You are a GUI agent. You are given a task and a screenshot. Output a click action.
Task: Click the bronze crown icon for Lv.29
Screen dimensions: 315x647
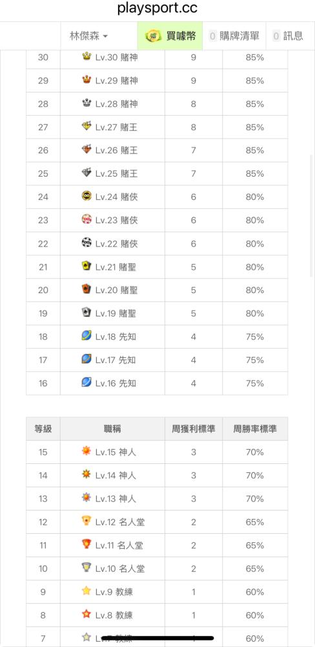86,79
